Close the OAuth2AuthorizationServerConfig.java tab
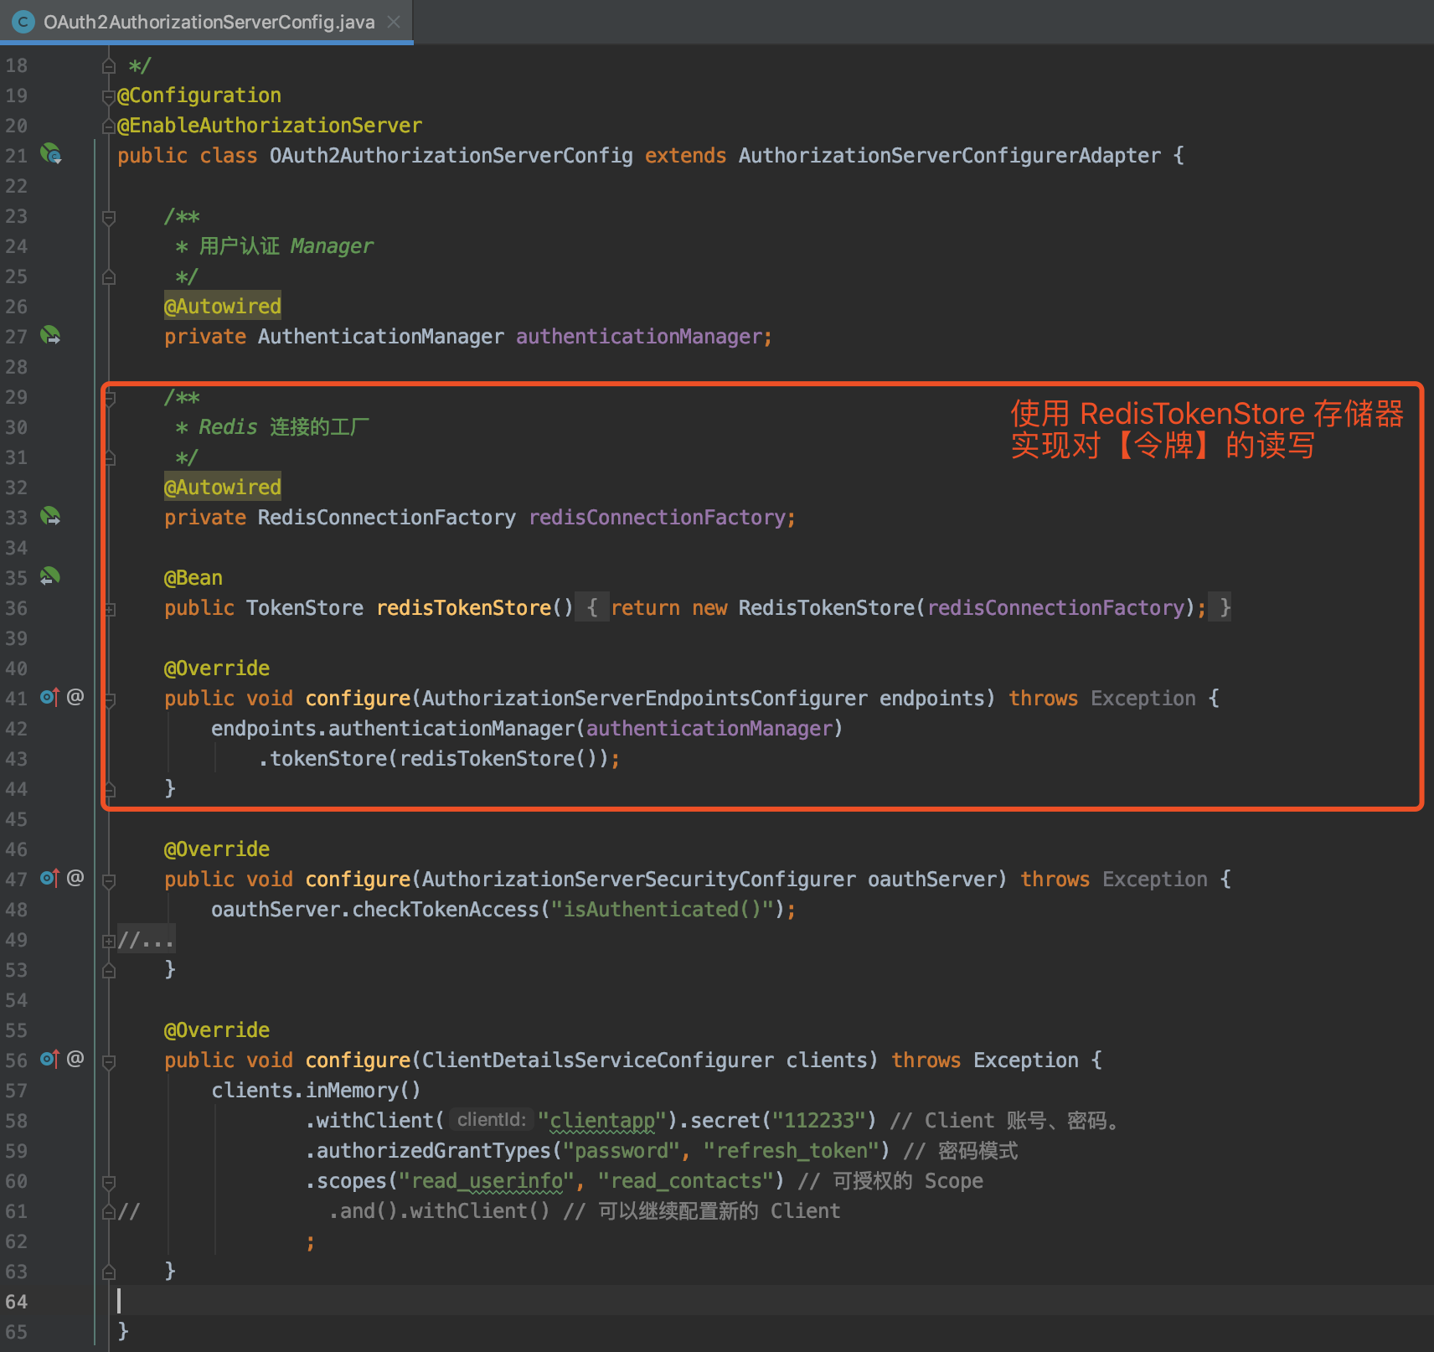Viewport: 1434px width, 1352px height. [394, 22]
